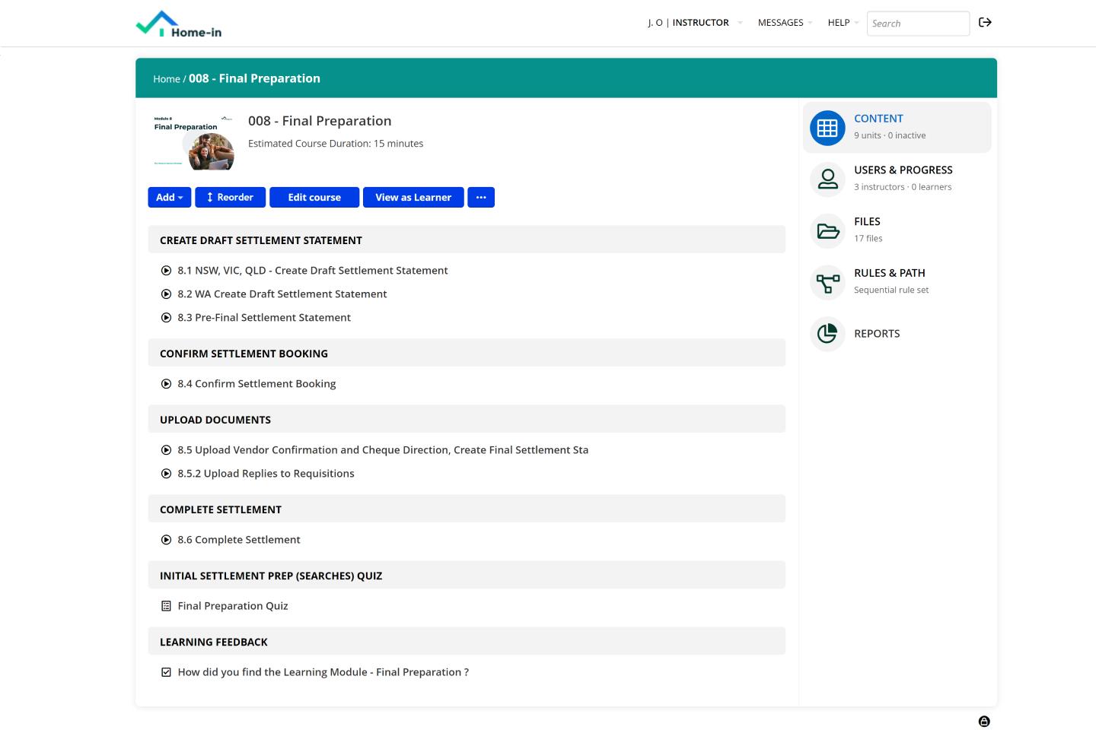Open the Final Preparation Quiz unit
1096x730 pixels.
(232, 606)
